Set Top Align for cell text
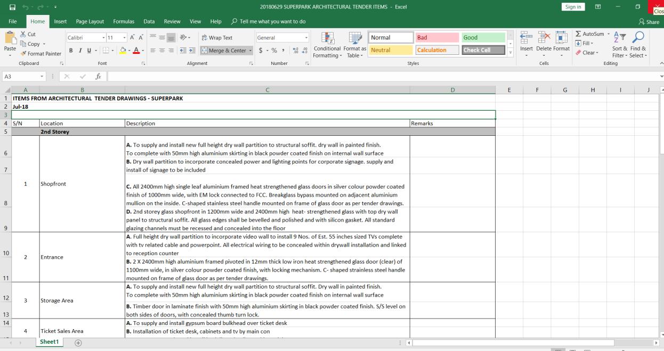The image size is (664, 351). (x=152, y=38)
